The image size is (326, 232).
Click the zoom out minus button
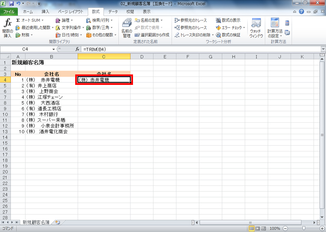(x=286, y=229)
